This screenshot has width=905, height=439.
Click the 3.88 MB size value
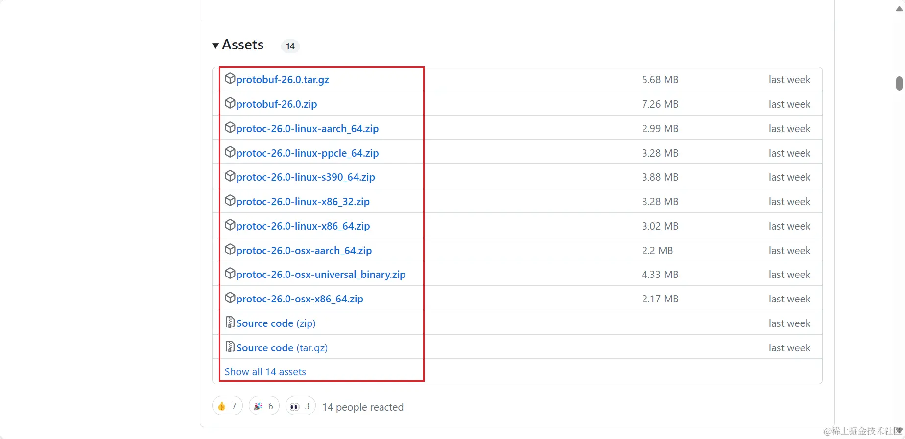point(660,177)
